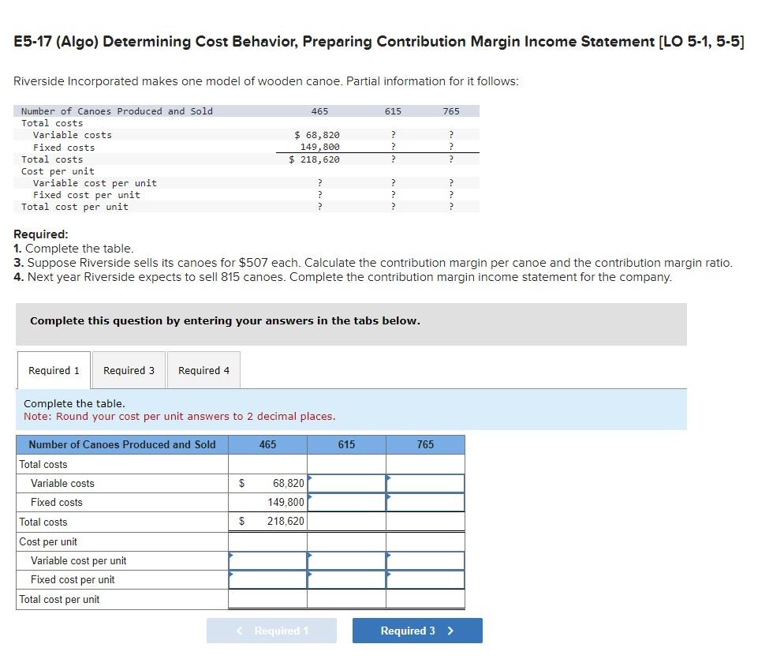Image resolution: width=769 pixels, height=659 pixels.
Task: Click fixed costs input for 615 canoes
Action: point(346,502)
